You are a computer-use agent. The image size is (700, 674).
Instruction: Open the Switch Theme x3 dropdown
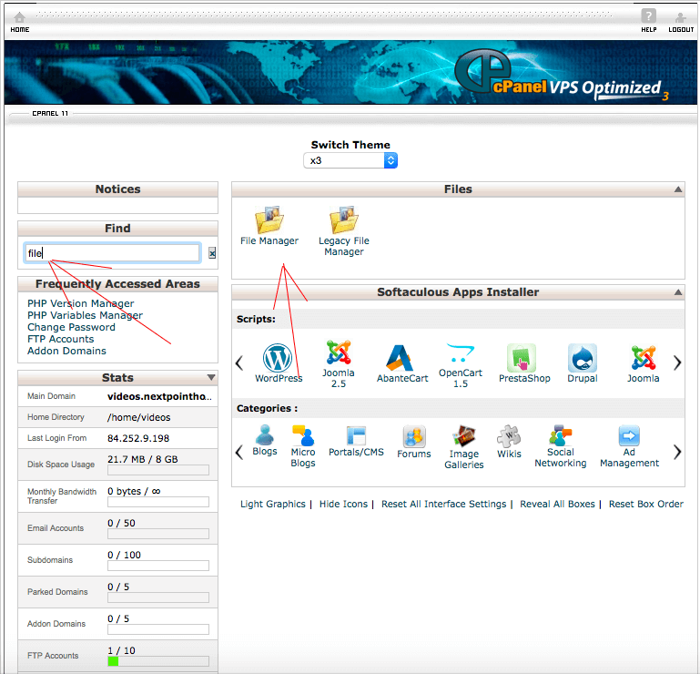click(x=350, y=160)
